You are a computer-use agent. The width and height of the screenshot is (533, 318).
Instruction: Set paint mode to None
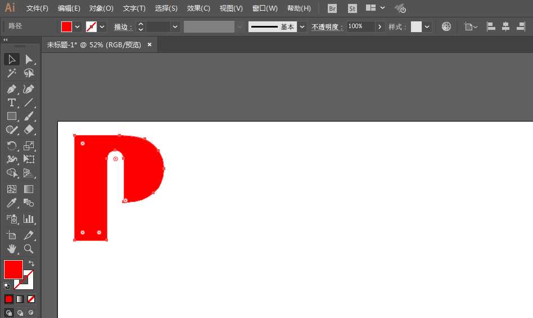click(31, 299)
